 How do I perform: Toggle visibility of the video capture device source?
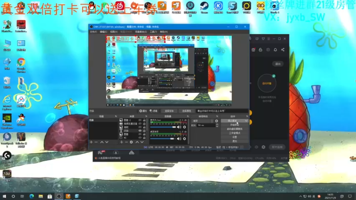click(140, 124)
